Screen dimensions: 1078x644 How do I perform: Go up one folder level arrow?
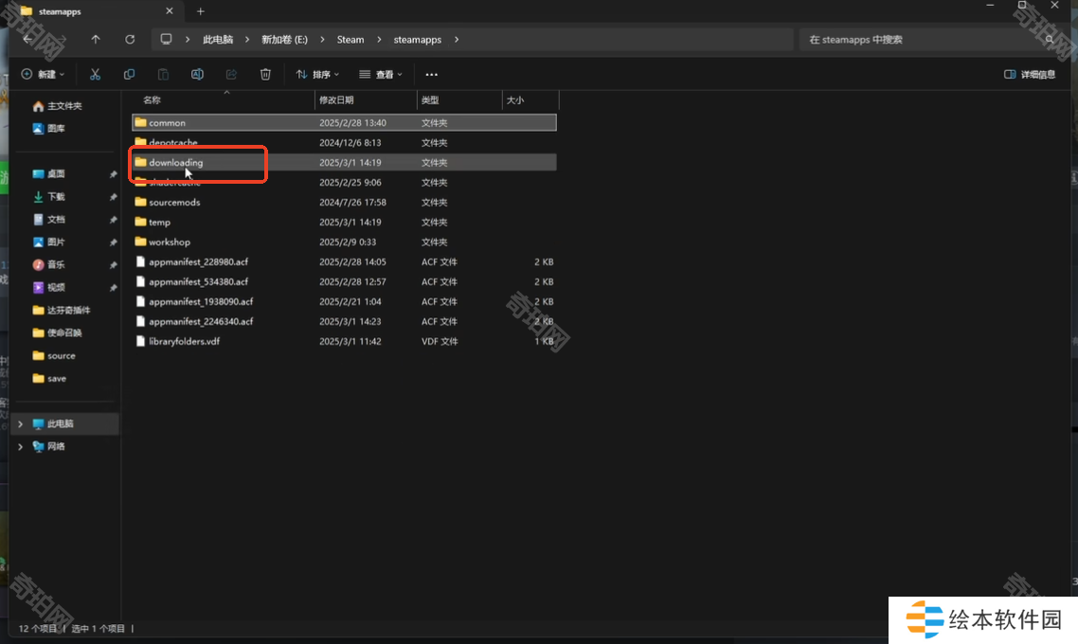96,40
